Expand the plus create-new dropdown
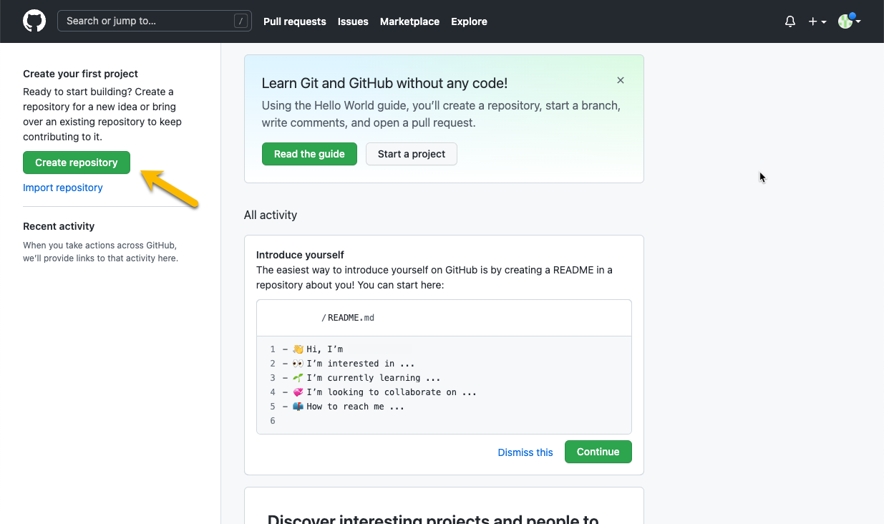Image resolution: width=884 pixels, height=524 pixels. [x=817, y=21]
